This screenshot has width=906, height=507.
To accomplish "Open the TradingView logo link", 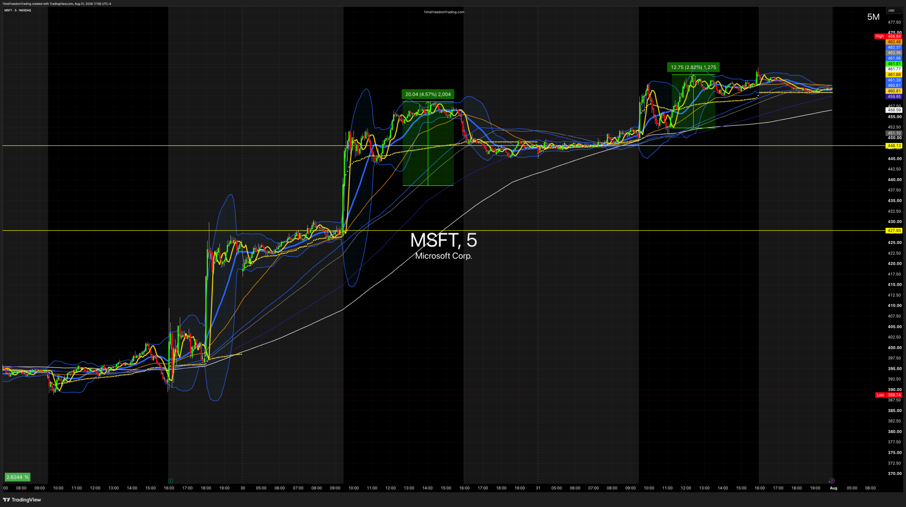I will pyautogui.click(x=22, y=500).
